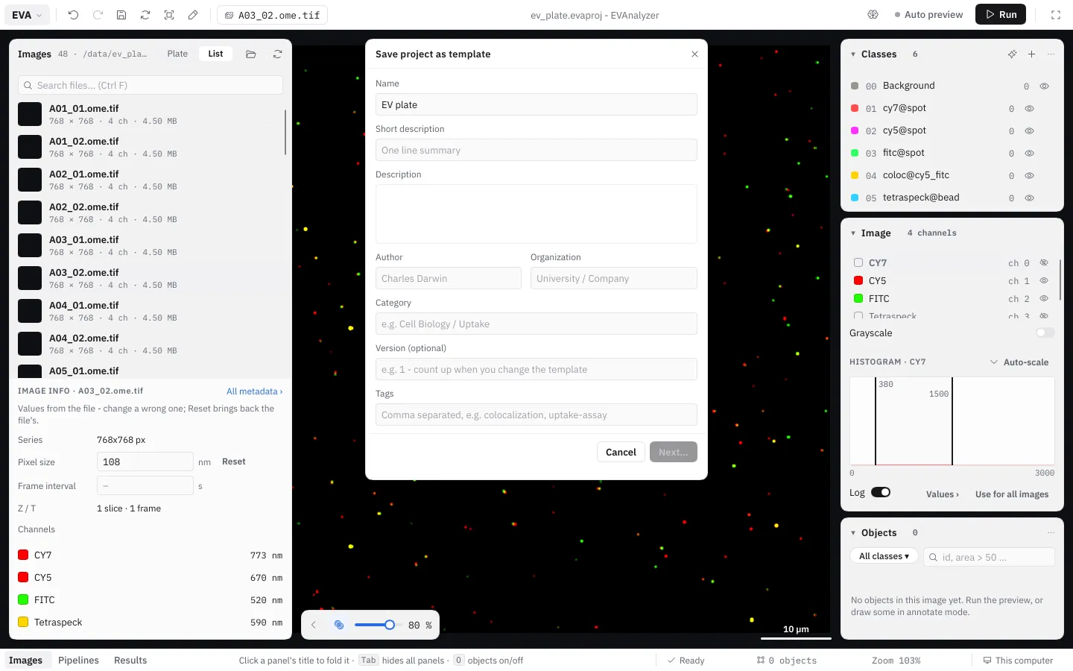This screenshot has height=671, width=1073.
Task: Open the Objects panel more-options menu
Action: point(1051,533)
